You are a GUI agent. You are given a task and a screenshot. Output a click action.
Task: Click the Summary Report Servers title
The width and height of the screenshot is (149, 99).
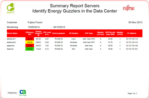(x=75, y=6)
